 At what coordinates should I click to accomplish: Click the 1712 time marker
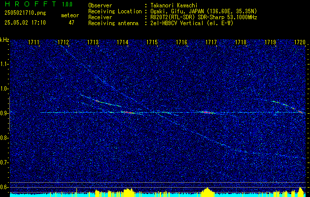pyautogui.click(x=63, y=42)
